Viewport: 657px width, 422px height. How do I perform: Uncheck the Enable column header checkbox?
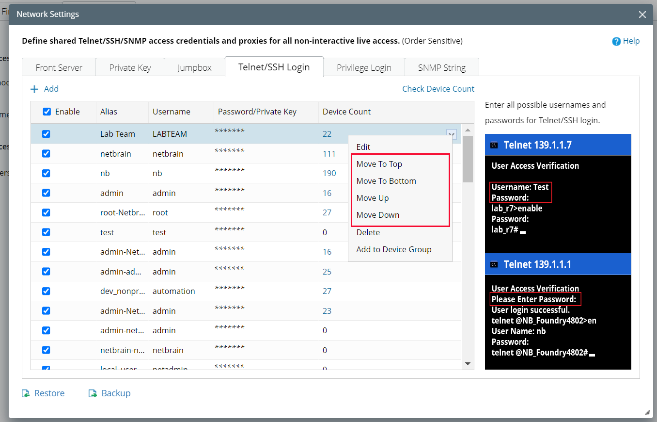pos(47,112)
